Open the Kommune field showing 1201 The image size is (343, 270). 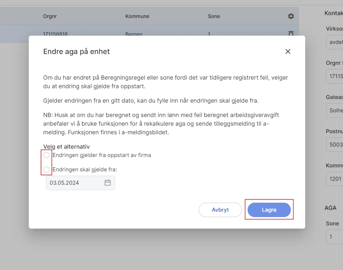[335, 179]
